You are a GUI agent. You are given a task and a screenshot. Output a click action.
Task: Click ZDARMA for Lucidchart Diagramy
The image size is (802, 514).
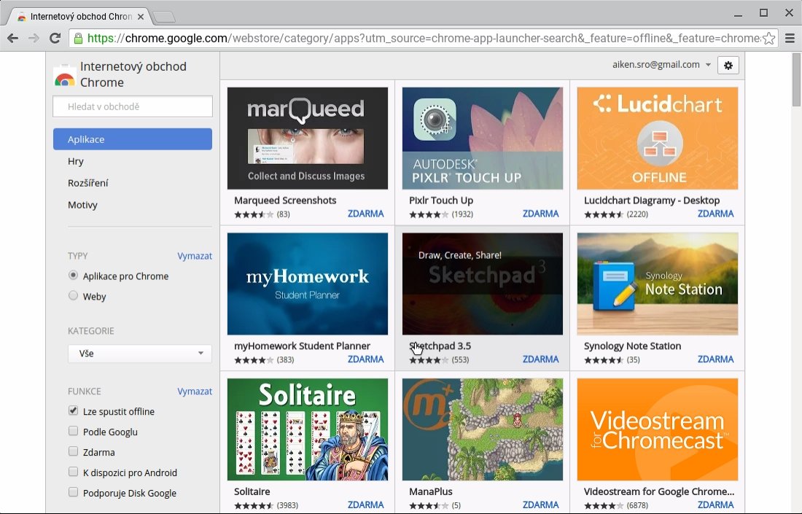click(x=715, y=214)
